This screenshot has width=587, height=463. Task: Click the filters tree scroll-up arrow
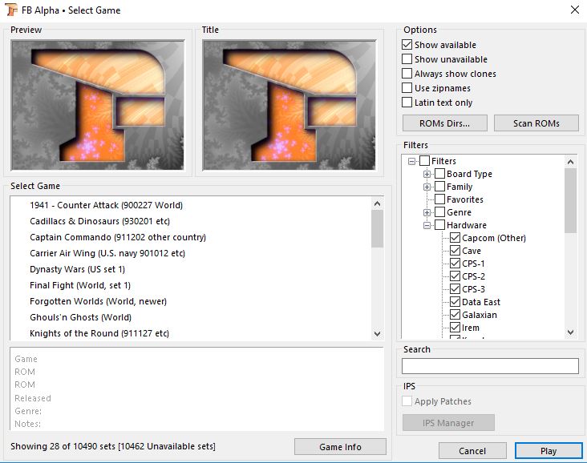pyautogui.click(x=570, y=162)
